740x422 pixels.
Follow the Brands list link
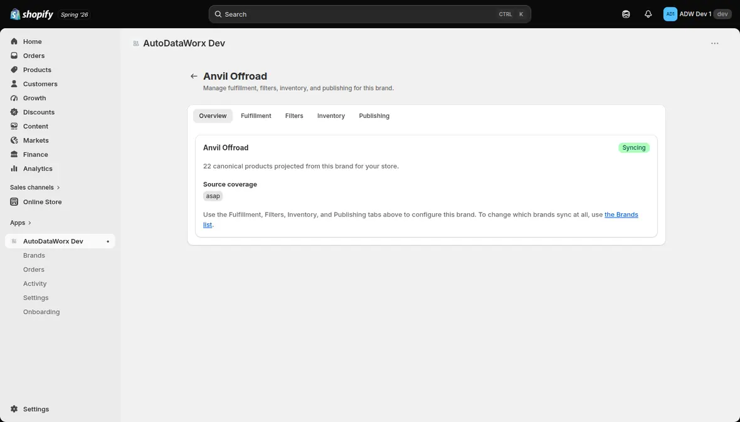coord(621,215)
